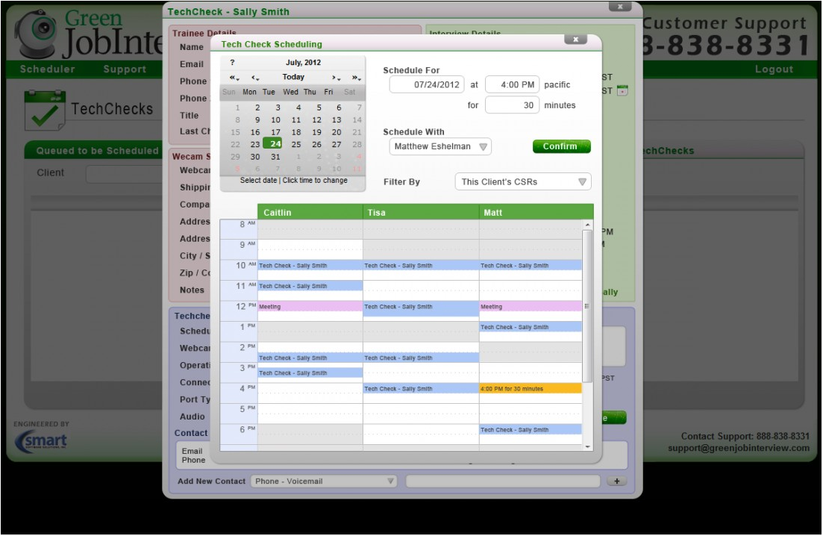Go to previous year in calendar

(x=234, y=78)
